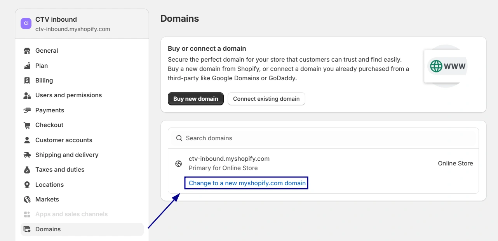Viewport: 498px width, 241px height.
Task: Click ctv-inbound.myshopify.com under the store name
Action: coord(73,29)
